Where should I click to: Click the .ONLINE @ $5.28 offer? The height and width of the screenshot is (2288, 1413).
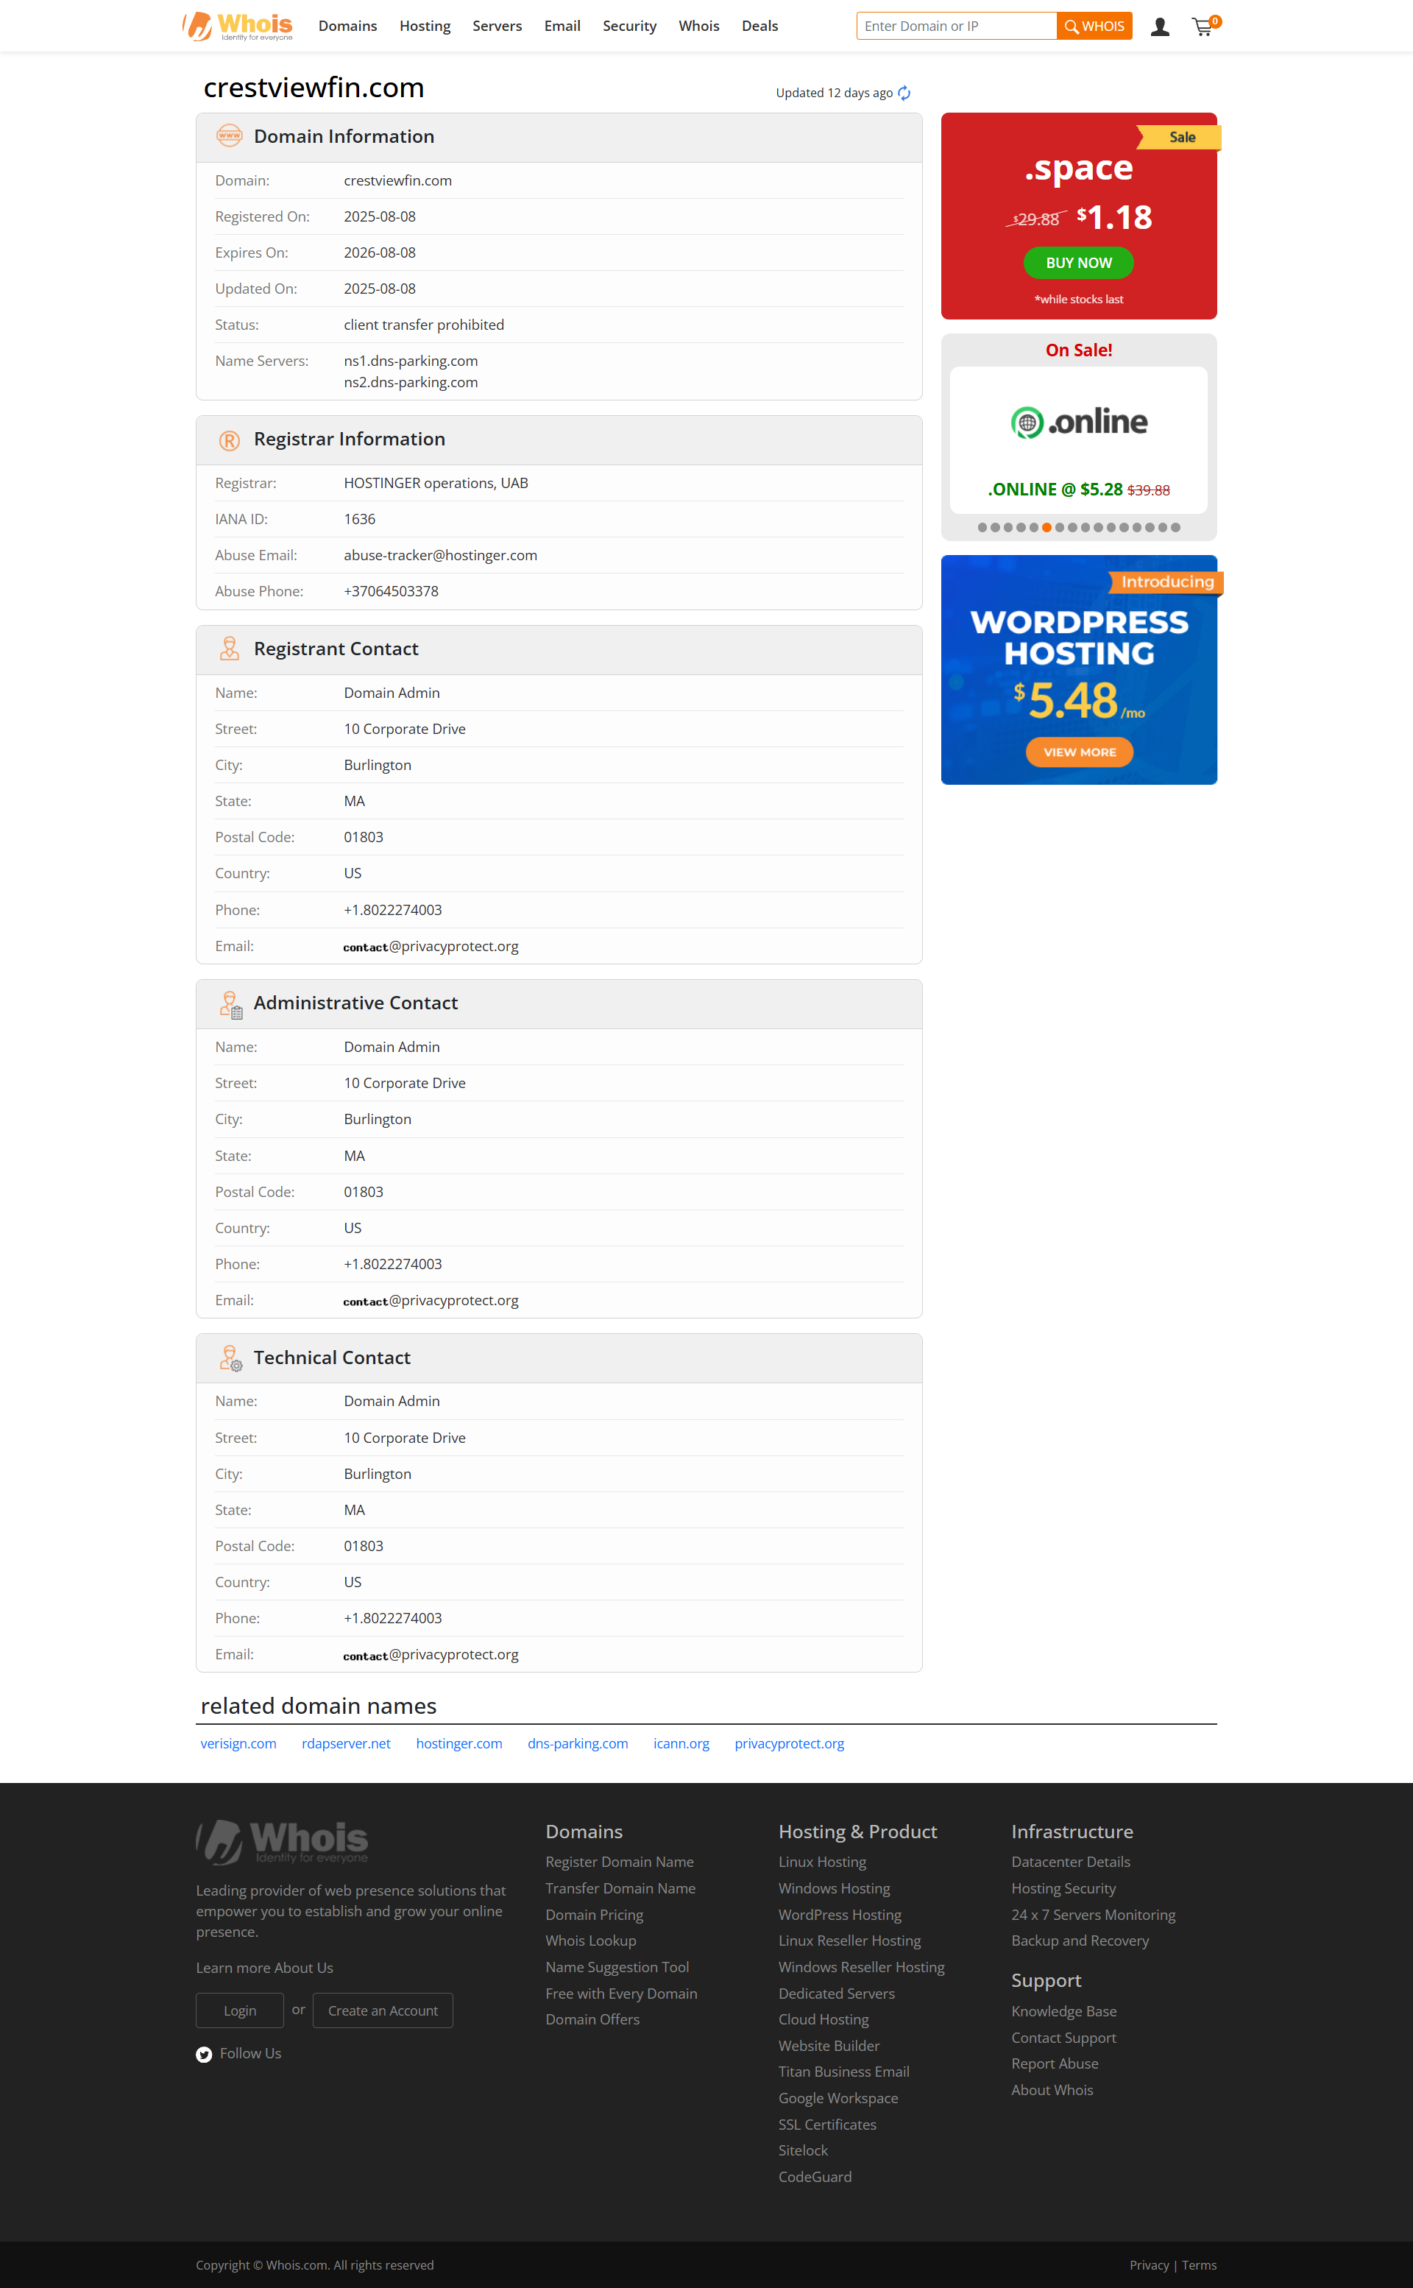1078,489
